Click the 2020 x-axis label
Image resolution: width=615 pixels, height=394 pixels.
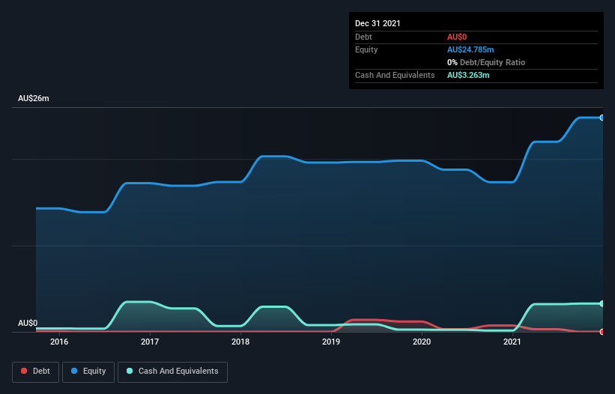pos(422,342)
